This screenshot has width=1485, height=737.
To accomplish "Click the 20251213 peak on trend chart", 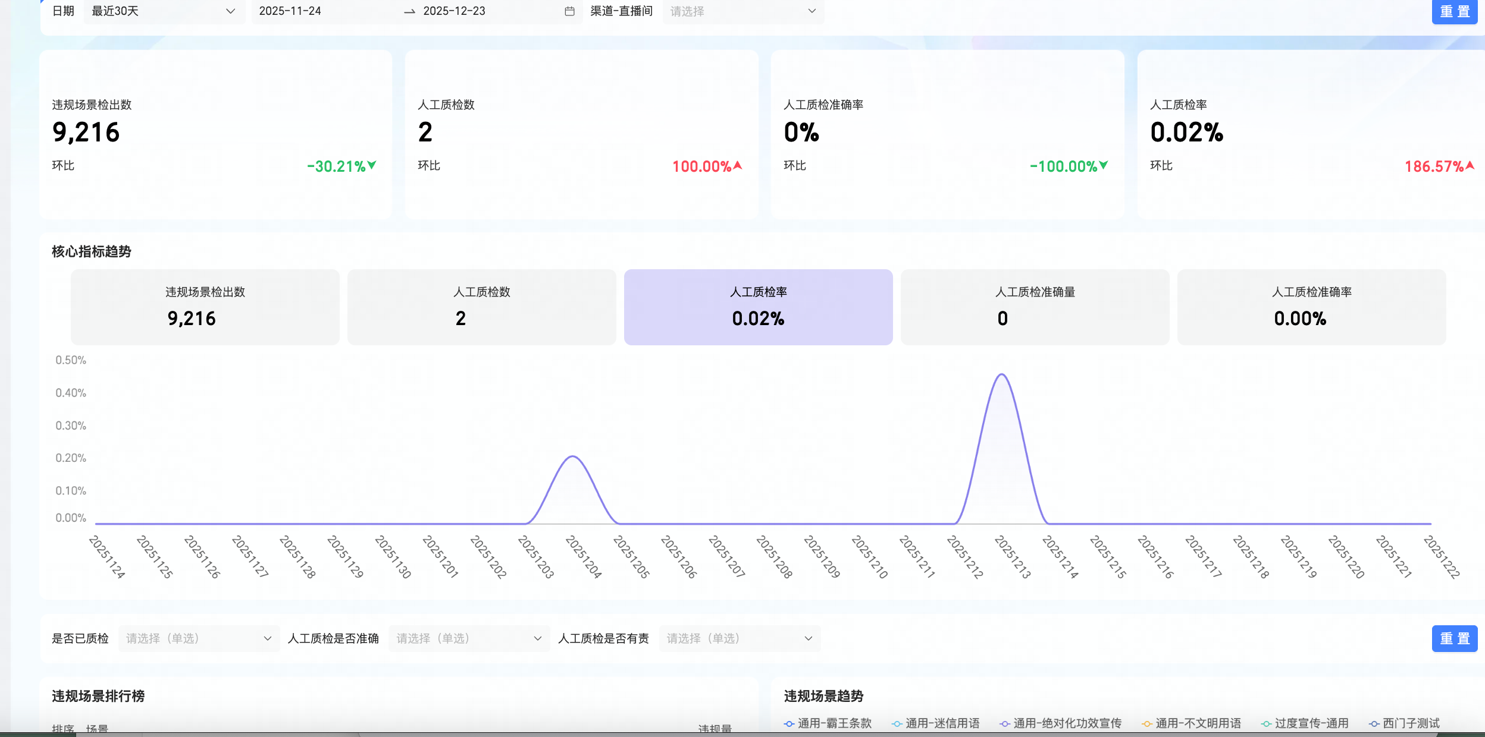I will [x=1002, y=374].
